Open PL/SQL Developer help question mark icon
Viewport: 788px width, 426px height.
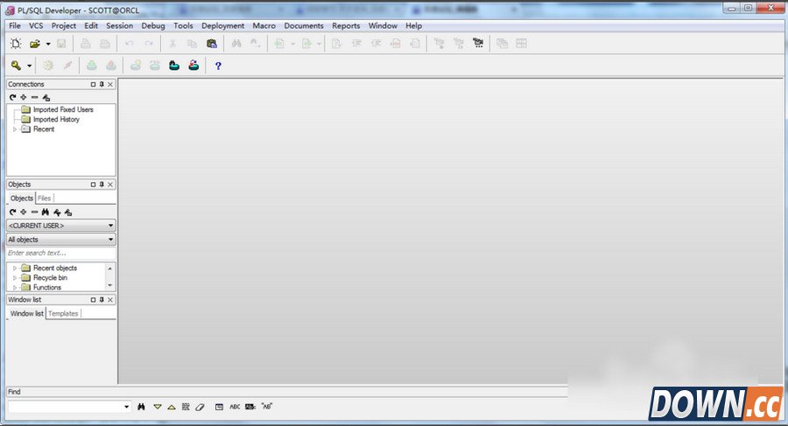click(x=218, y=66)
